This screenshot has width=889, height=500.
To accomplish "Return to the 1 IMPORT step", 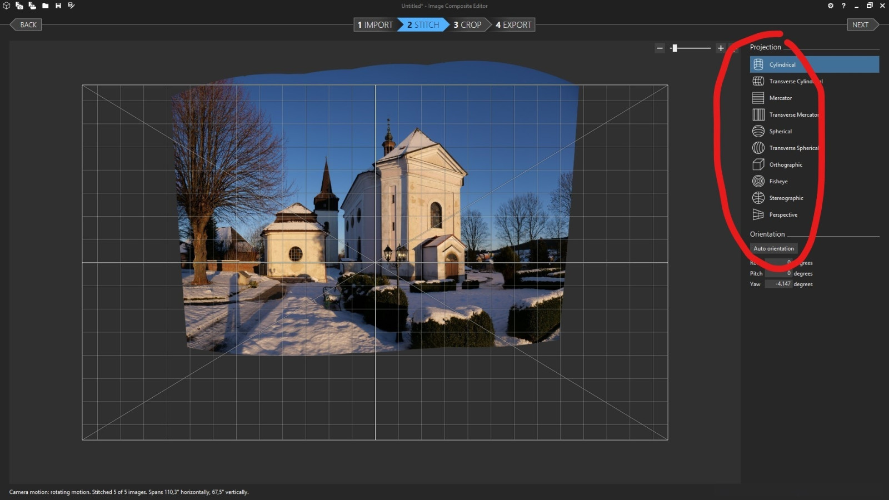I will pyautogui.click(x=375, y=25).
